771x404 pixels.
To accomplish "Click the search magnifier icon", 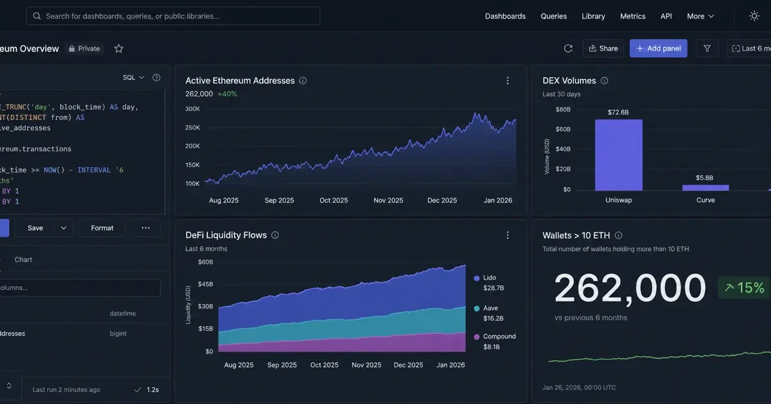I will [x=37, y=16].
